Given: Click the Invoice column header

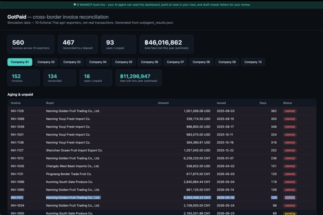Looking at the screenshot, I should [x=16, y=103].
